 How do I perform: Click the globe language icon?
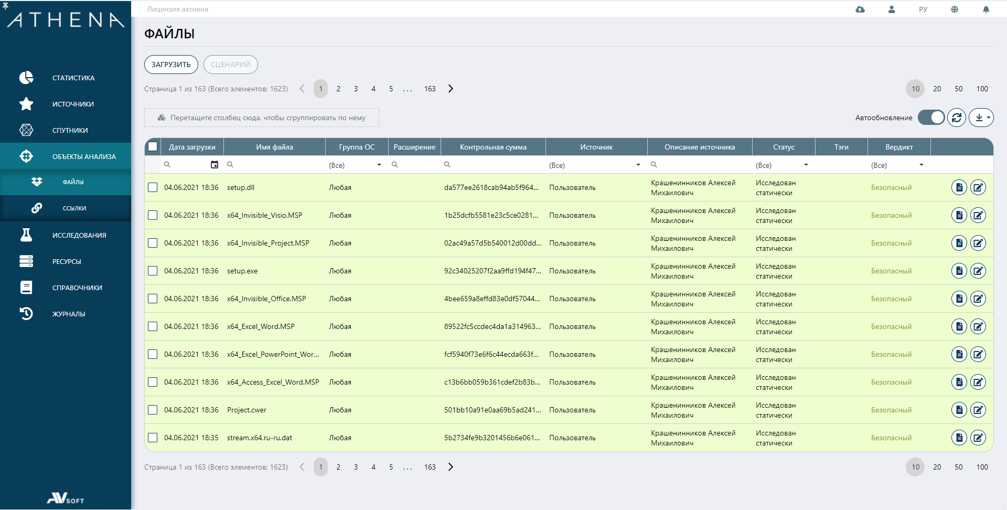point(955,9)
